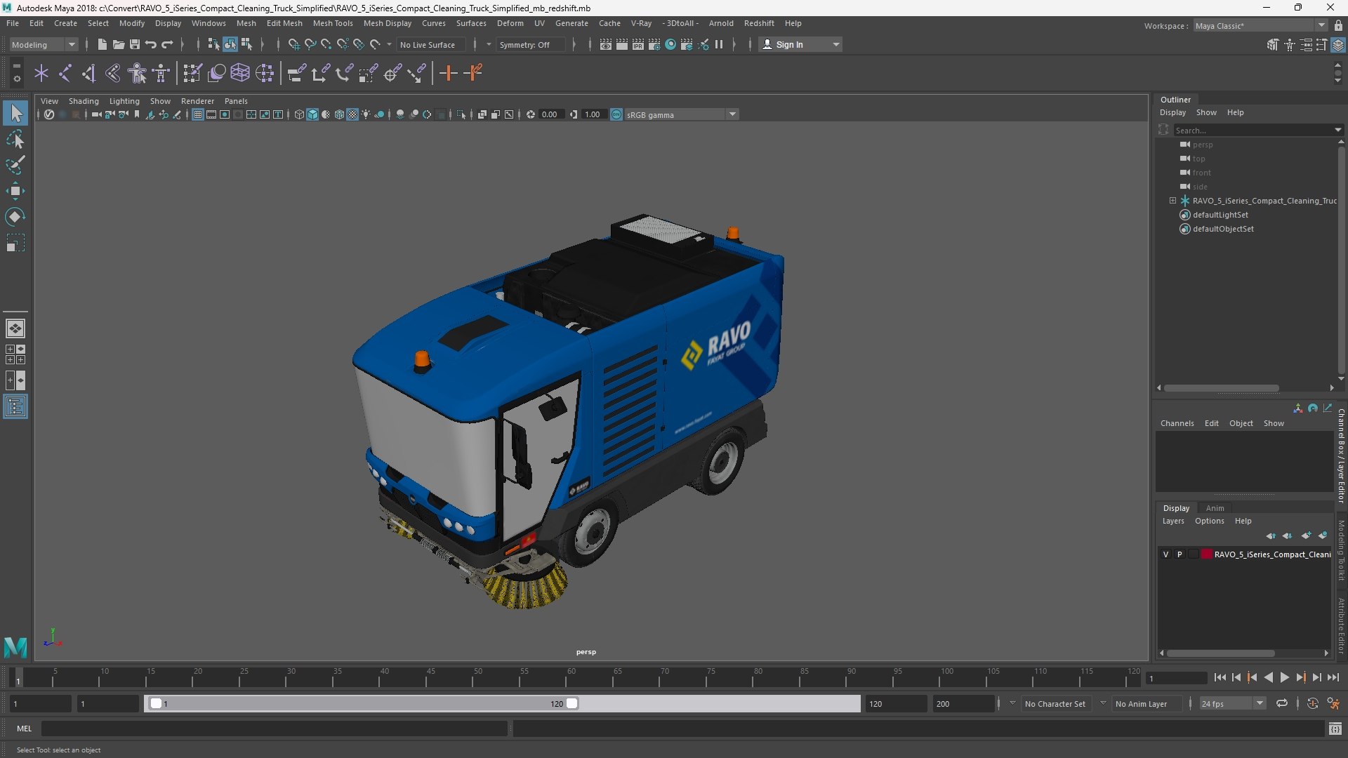Open the Channels menu in Channel Box

point(1177,423)
